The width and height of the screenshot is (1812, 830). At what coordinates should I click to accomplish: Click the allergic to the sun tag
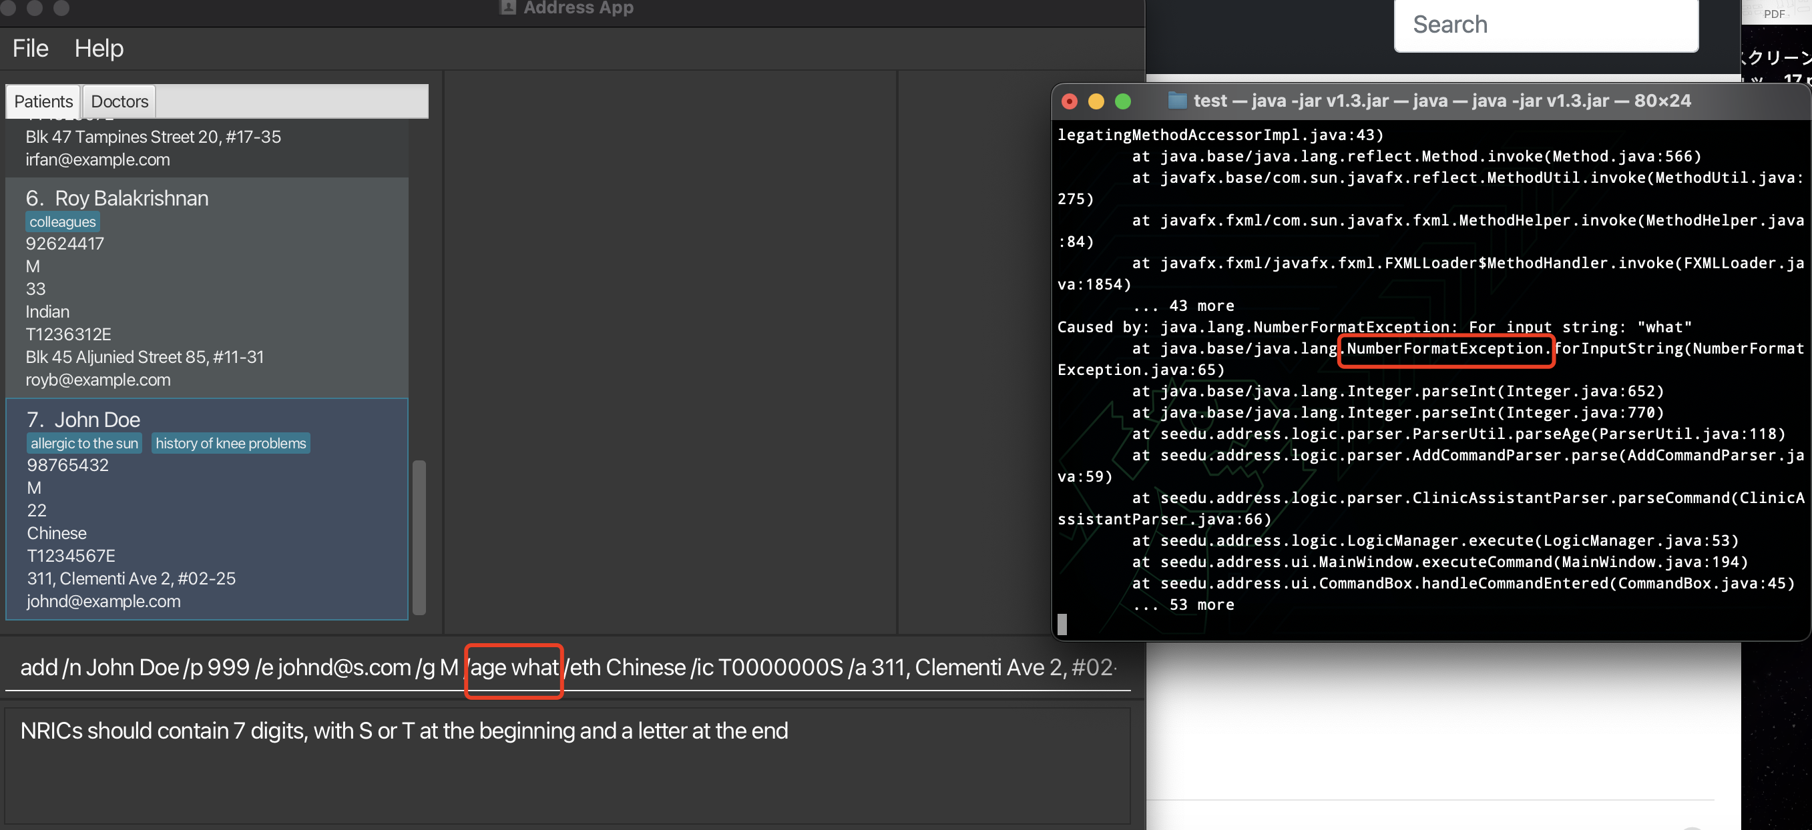click(x=84, y=444)
